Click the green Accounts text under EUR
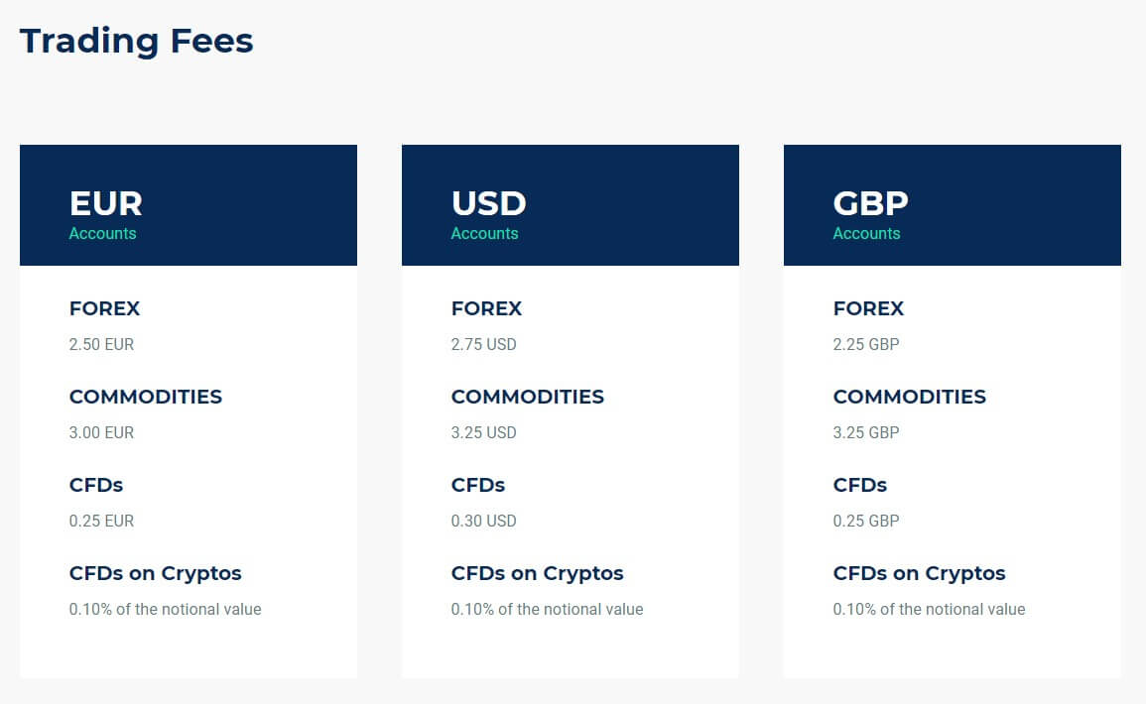1146x704 pixels. click(102, 234)
